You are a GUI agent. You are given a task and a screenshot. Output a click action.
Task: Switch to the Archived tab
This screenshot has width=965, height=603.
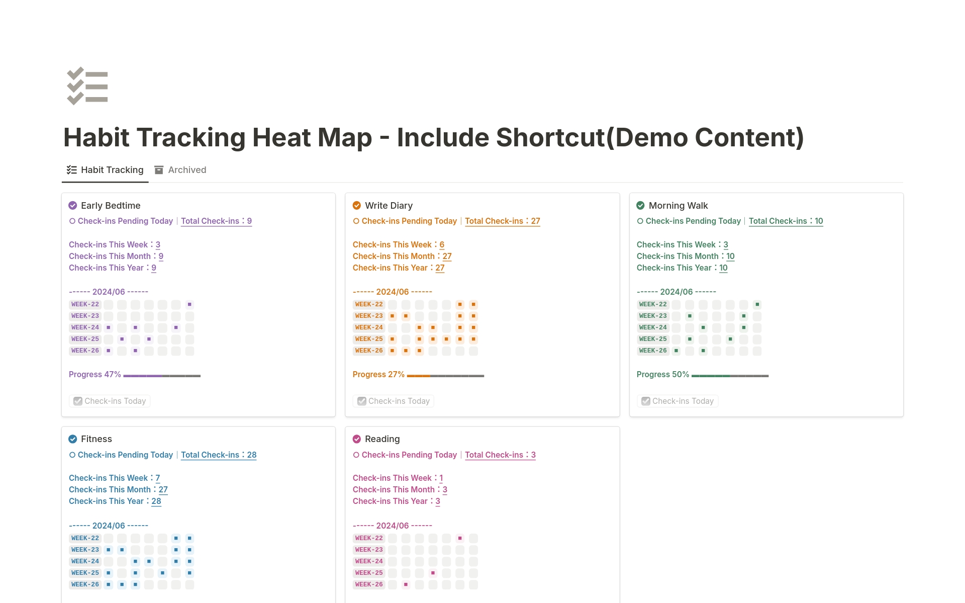[x=186, y=169]
